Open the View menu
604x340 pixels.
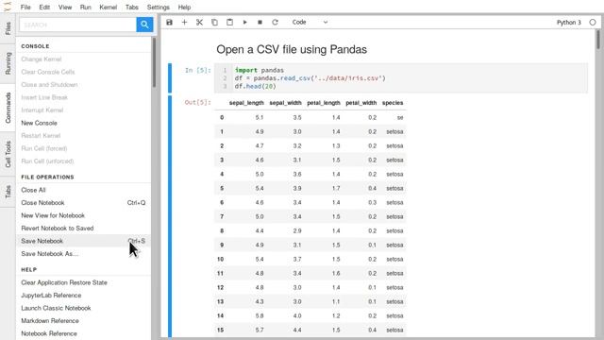click(x=65, y=7)
